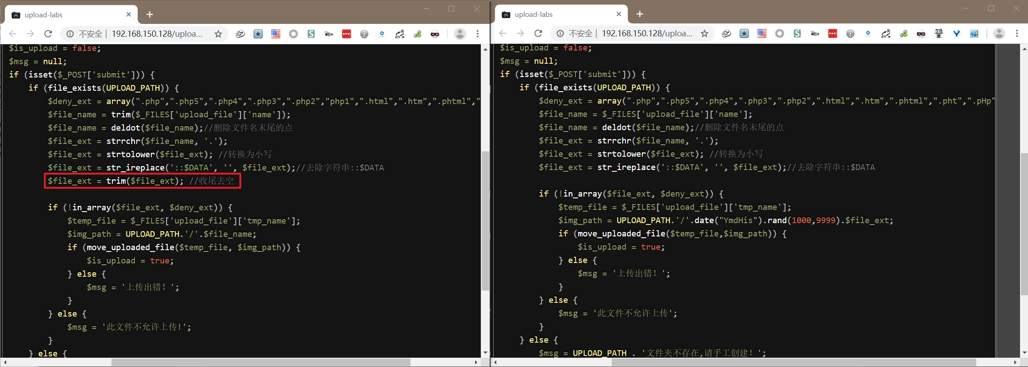Focus the address bar in left window

[157, 34]
